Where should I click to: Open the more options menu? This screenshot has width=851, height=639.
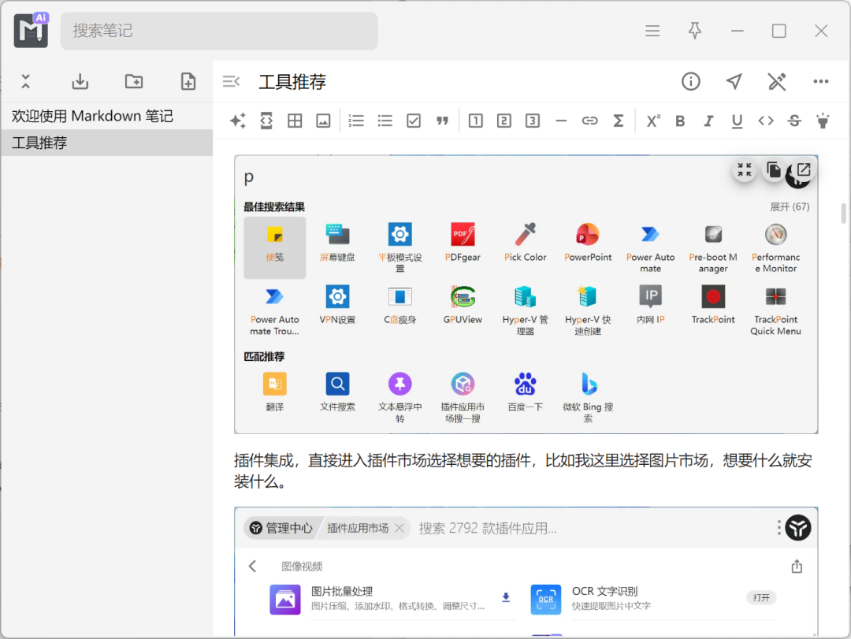pos(820,81)
